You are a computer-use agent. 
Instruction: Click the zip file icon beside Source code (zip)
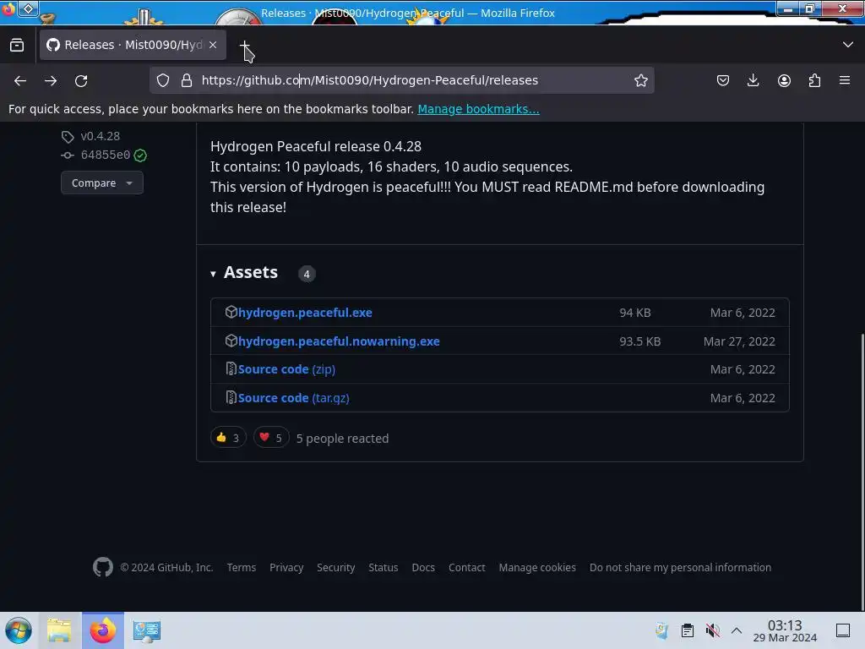231,368
